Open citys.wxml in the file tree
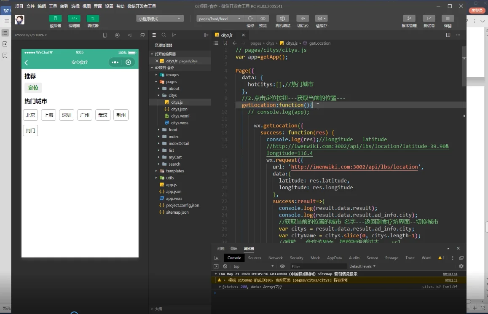Image resolution: width=488 pixels, height=314 pixels. pyautogui.click(x=180, y=116)
